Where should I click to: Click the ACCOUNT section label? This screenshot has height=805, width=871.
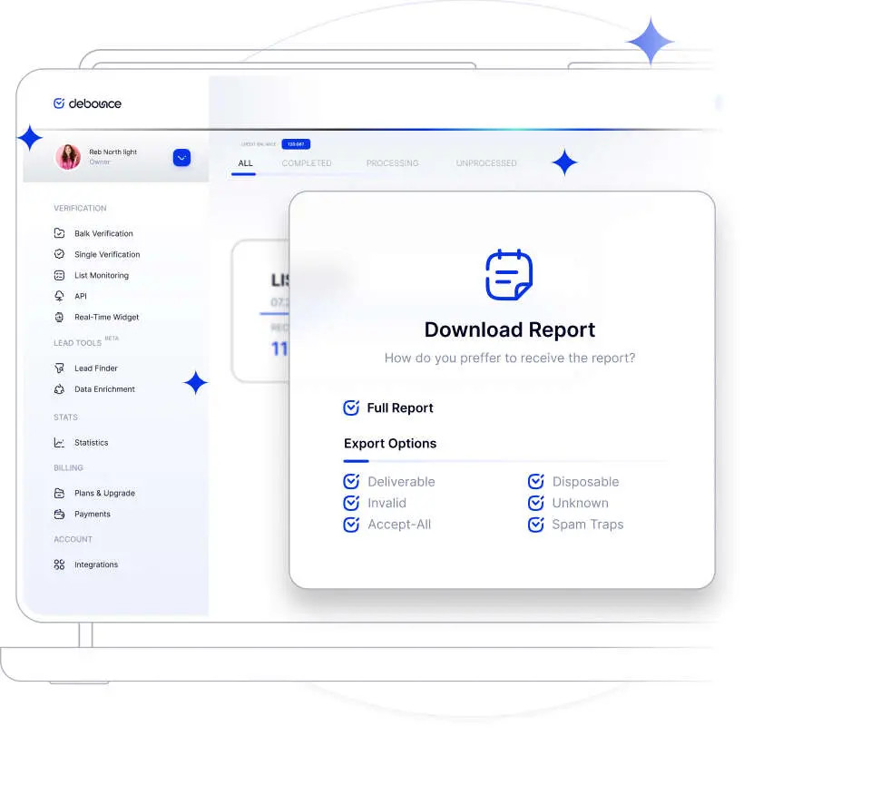73,539
